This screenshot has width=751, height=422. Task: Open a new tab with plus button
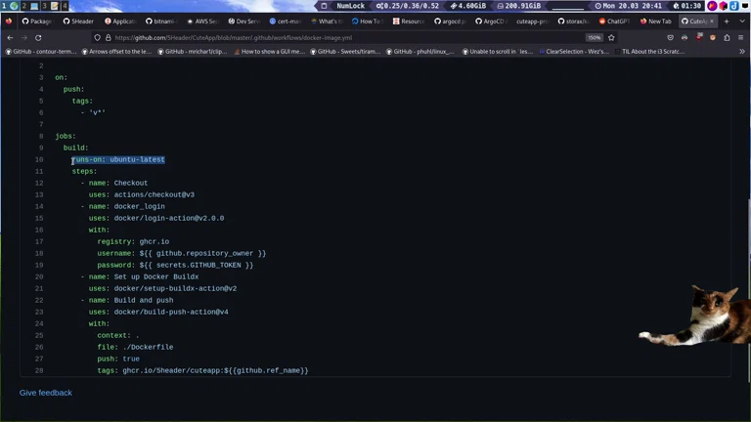coord(726,21)
